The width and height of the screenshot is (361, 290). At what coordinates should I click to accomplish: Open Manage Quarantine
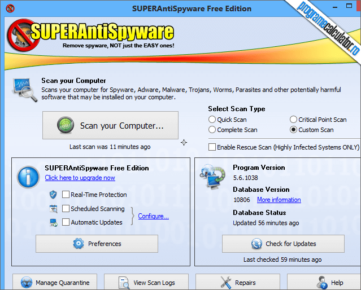(55, 282)
